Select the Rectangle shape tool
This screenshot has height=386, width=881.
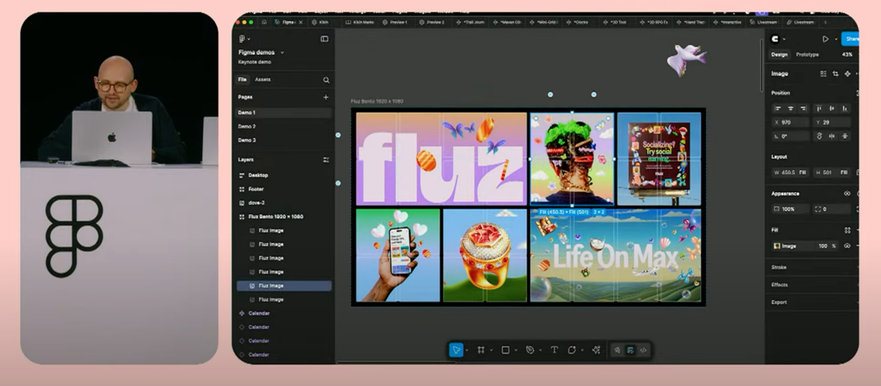[505, 350]
